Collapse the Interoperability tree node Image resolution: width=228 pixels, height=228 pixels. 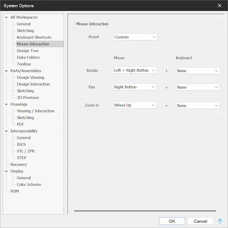6,131
